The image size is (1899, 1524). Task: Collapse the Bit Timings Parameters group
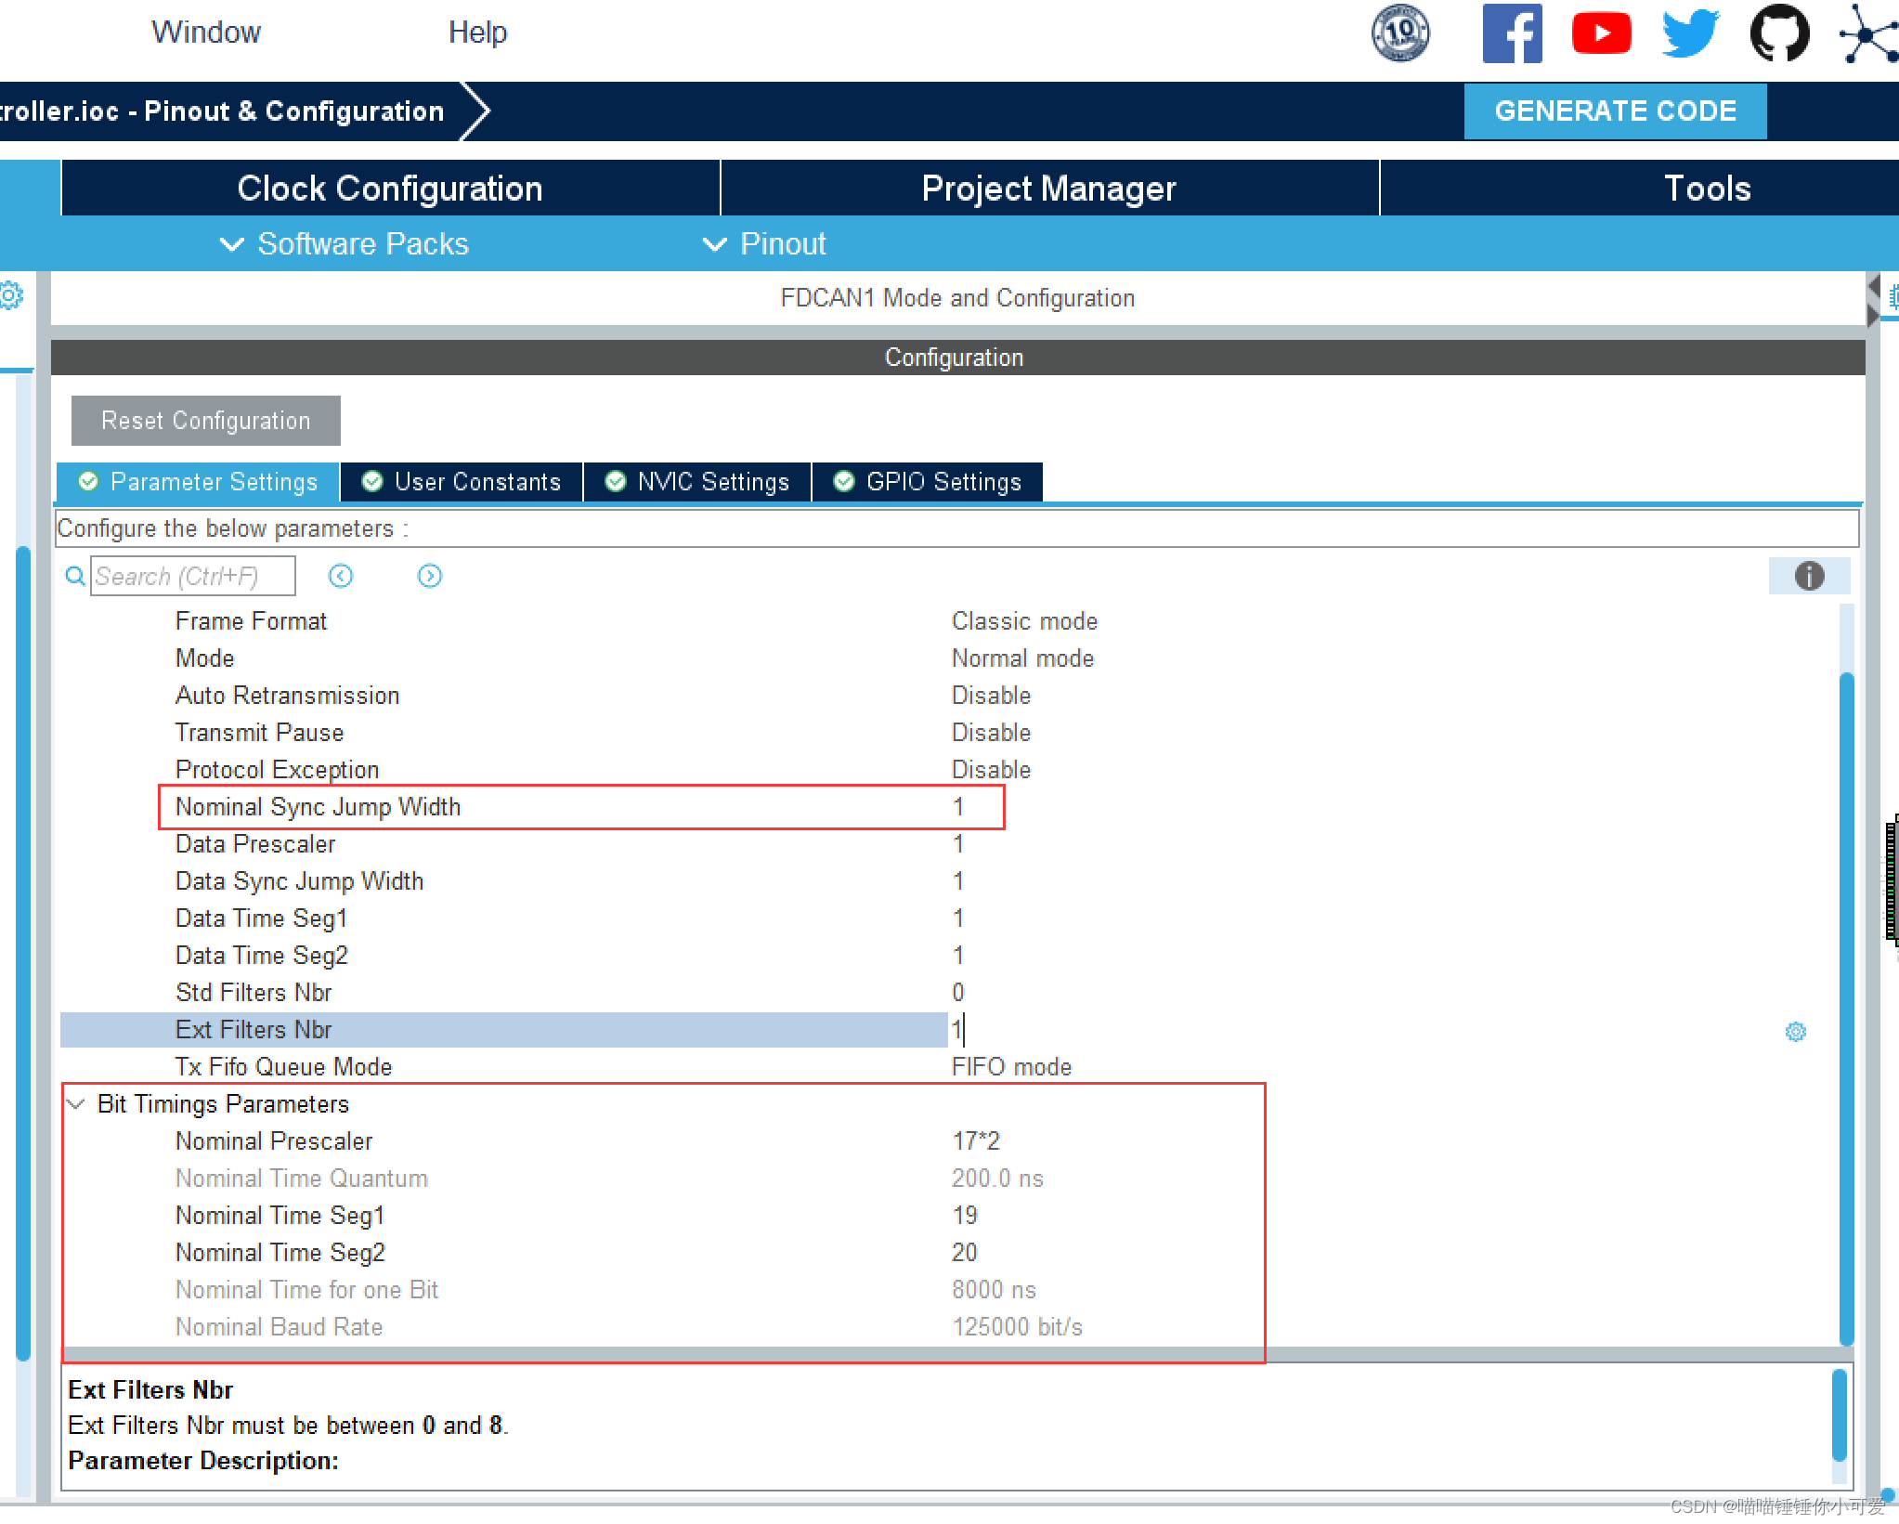click(x=77, y=1103)
